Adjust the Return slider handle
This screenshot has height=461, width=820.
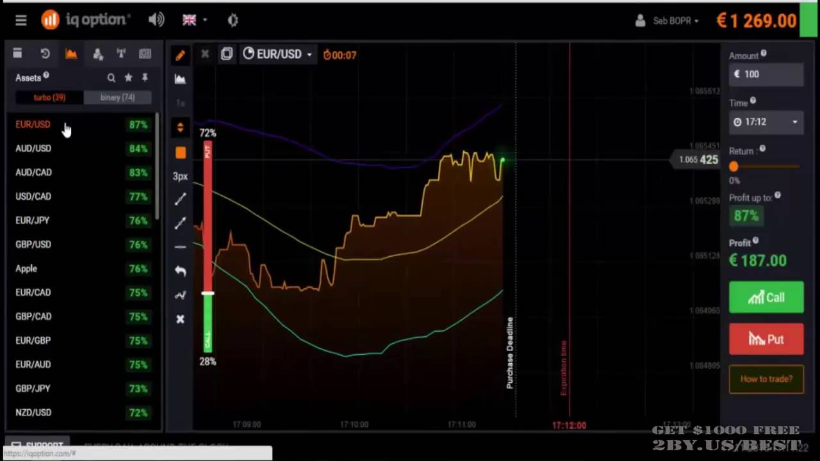tap(734, 166)
